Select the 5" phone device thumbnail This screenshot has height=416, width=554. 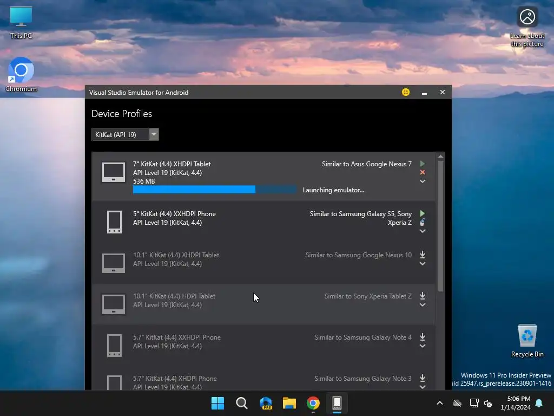114,222
